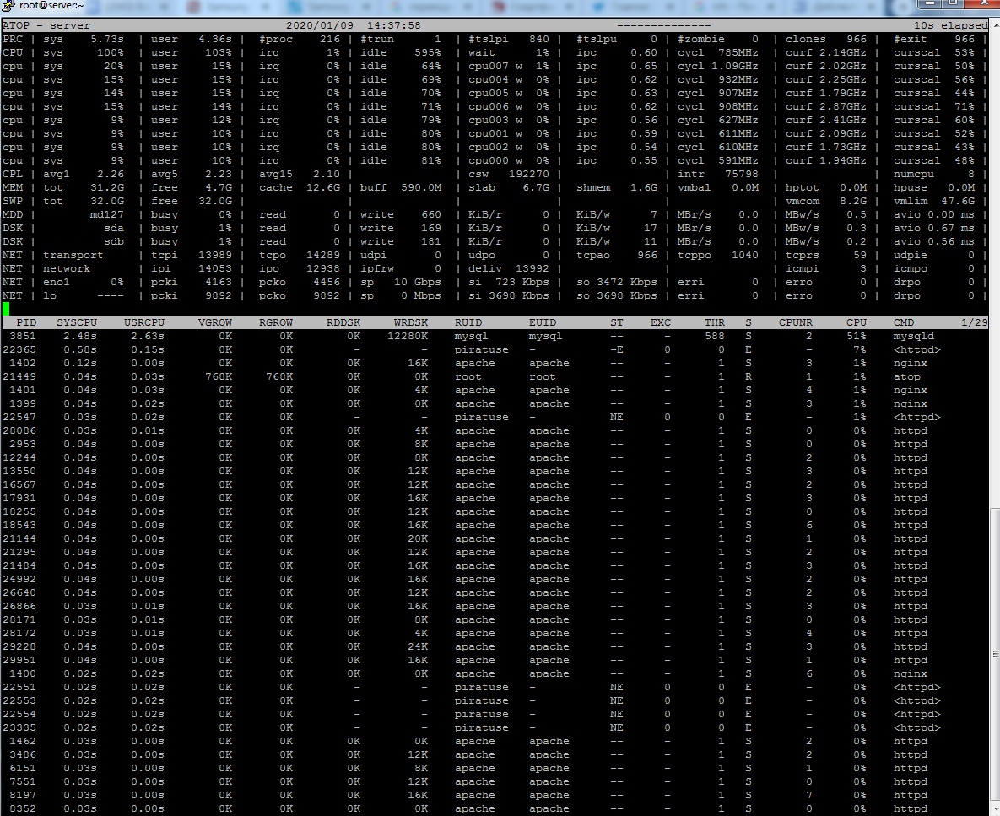
Task: Click the green terminal cursor block
Action: point(6,309)
